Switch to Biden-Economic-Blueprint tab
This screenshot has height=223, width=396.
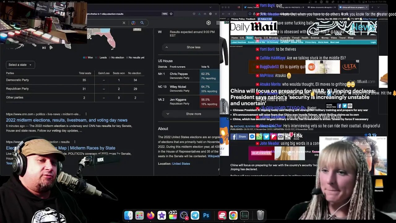click(321, 7)
